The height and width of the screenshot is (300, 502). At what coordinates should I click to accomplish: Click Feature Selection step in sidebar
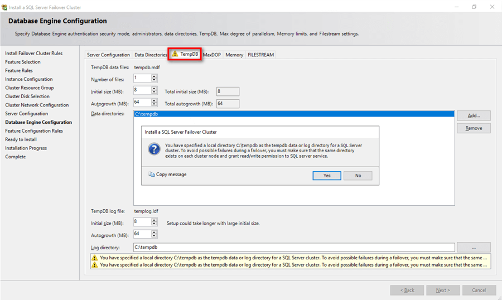pyautogui.click(x=23, y=62)
